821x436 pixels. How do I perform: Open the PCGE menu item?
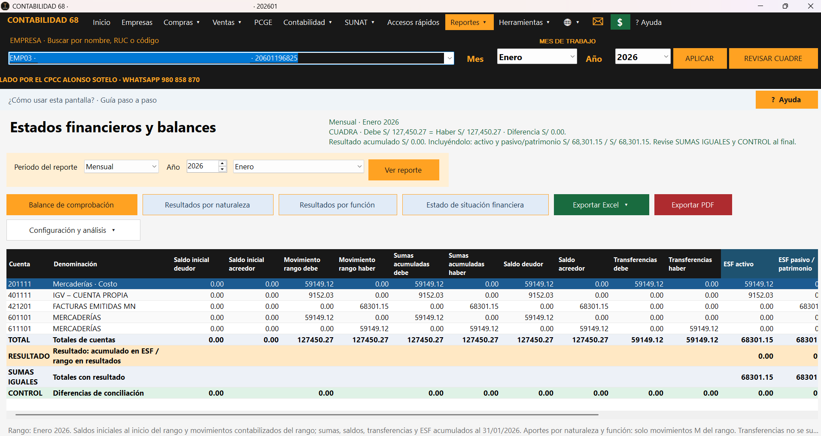pos(263,22)
